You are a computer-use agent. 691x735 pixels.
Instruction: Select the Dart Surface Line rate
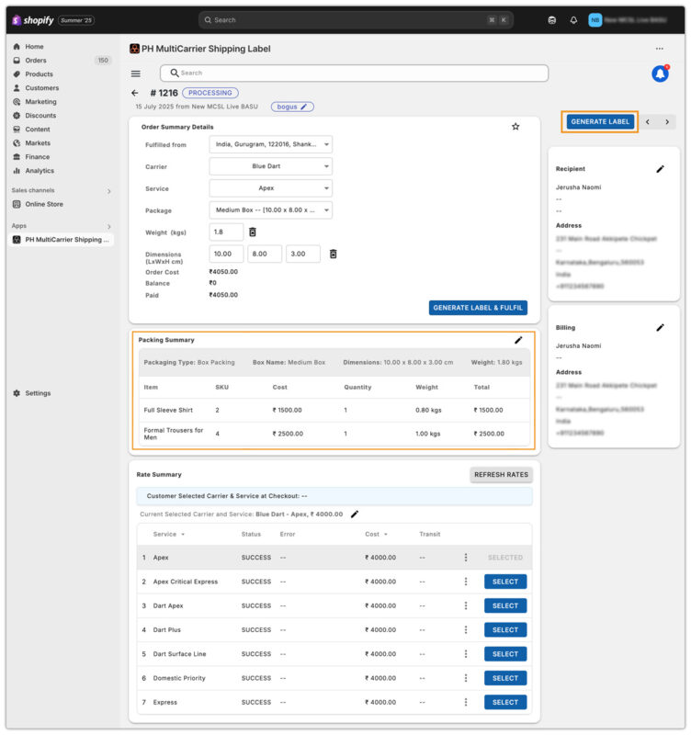[x=504, y=654]
